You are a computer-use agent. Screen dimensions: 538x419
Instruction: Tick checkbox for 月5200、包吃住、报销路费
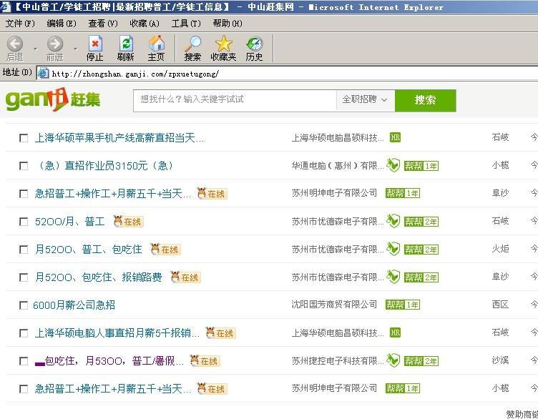(24, 277)
